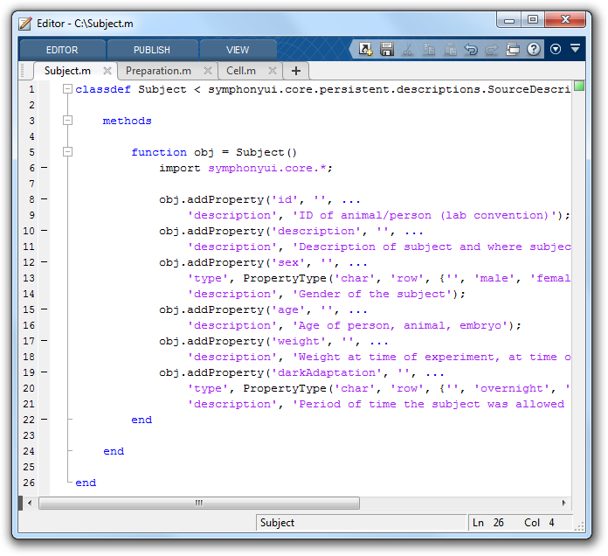608x556 pixels.
Task: Set breakpoint at line 12 dash marker
Action: [44, 262]
